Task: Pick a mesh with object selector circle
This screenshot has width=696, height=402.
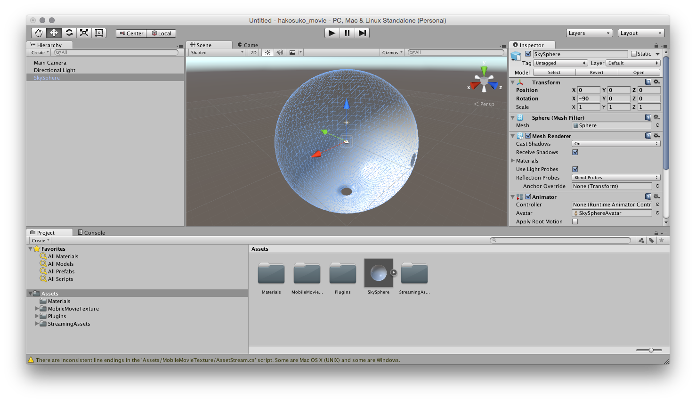Action: tap(657, 125)
